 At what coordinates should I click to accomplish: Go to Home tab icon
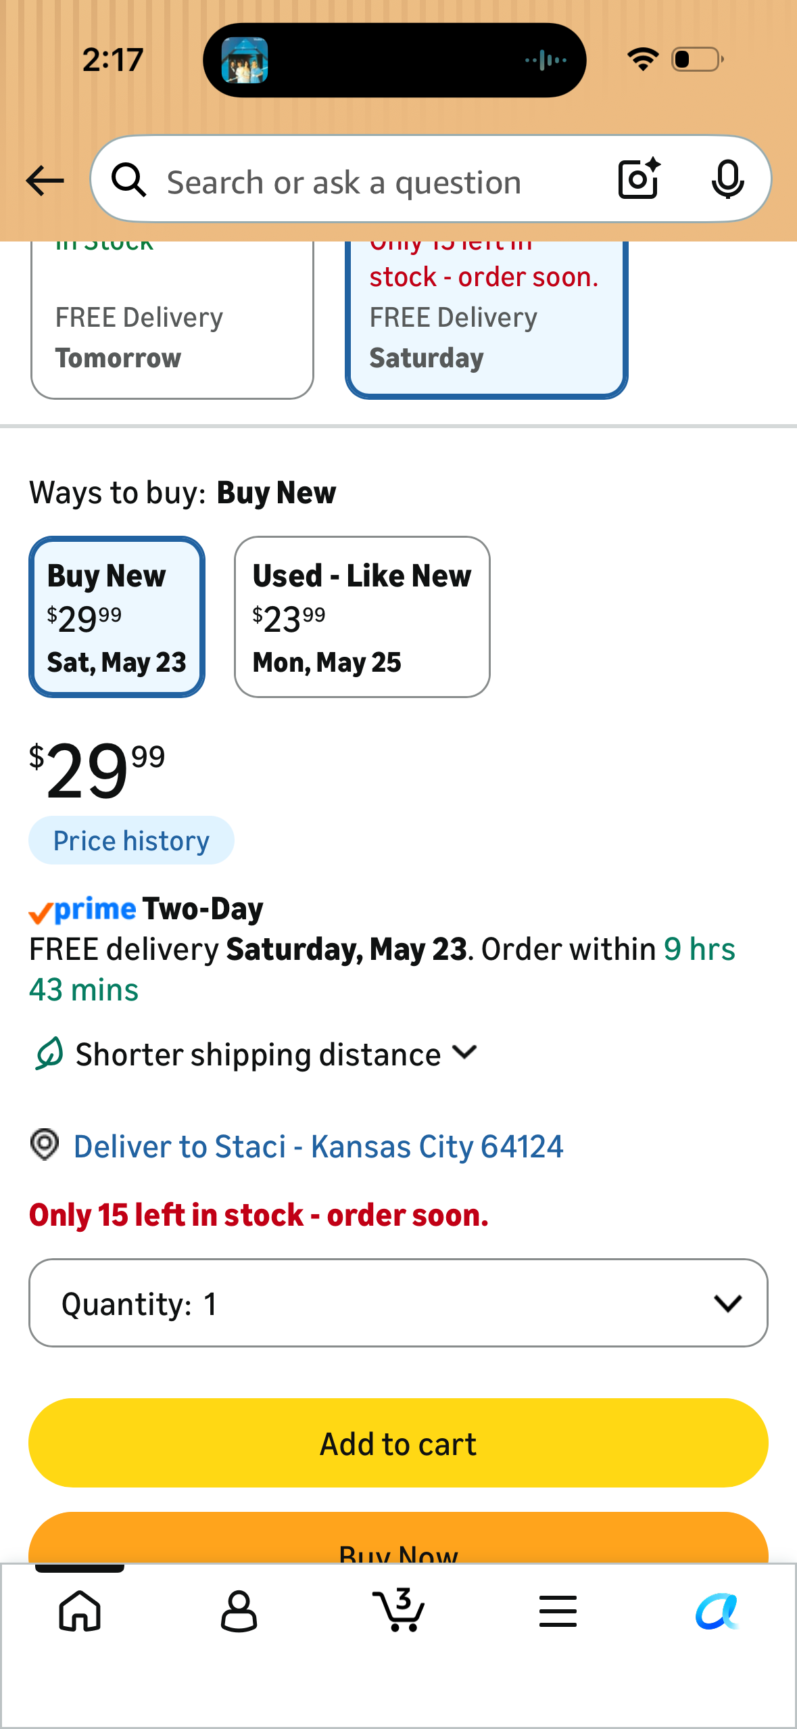point(80,1611)
